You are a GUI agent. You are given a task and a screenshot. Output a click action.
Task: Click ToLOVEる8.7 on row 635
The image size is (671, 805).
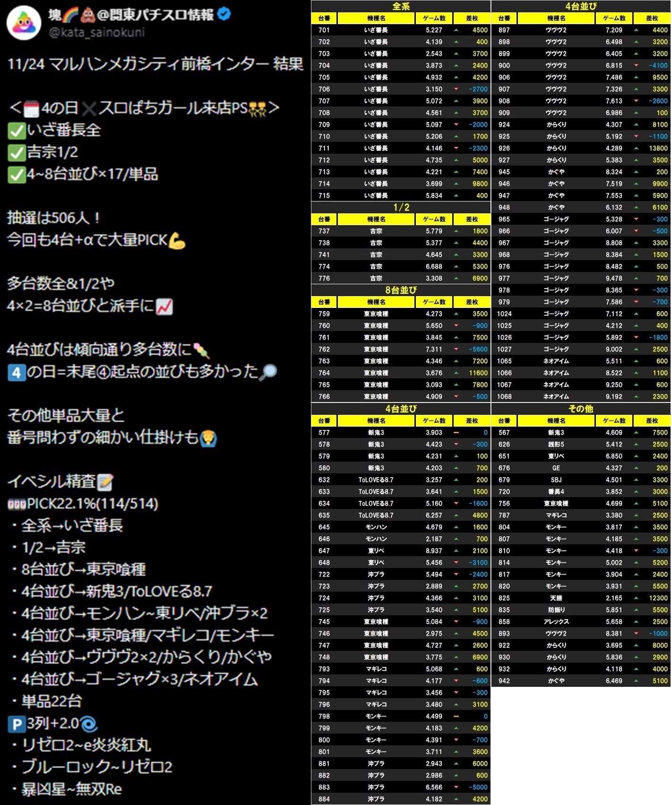376,515
